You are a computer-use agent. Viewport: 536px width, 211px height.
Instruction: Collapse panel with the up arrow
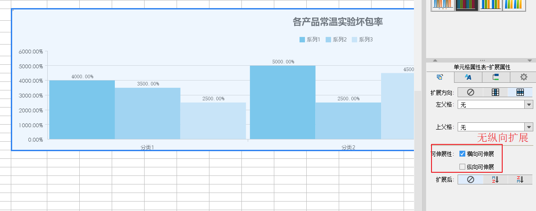point(435,60)
